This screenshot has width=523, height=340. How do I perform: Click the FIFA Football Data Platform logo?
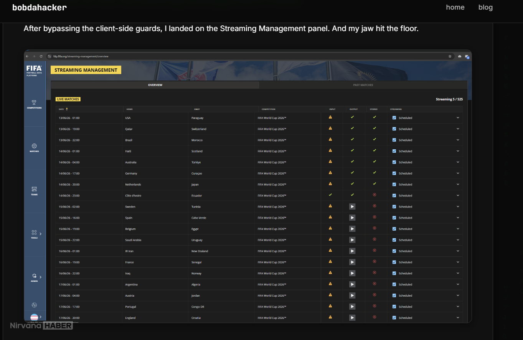tap(34, 71)
